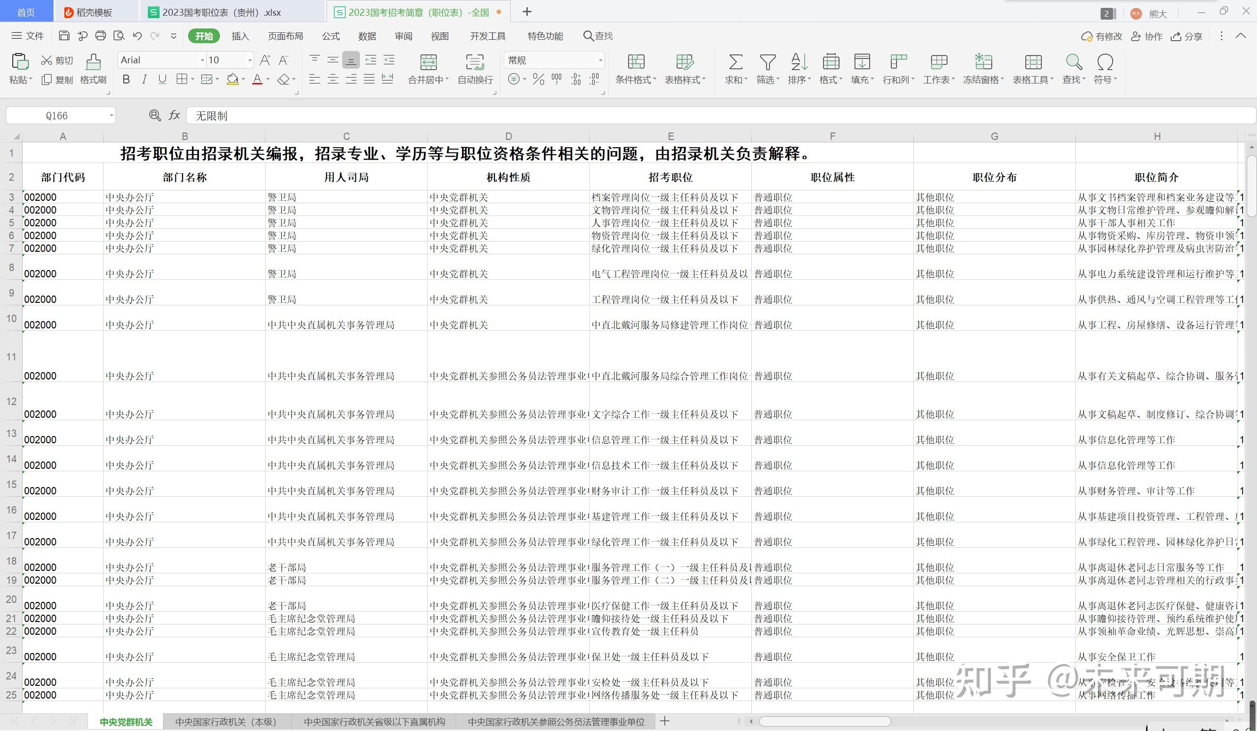Click the thousands separator icon
Screen dimensions: 1257x731
click(x=557, y=79)
